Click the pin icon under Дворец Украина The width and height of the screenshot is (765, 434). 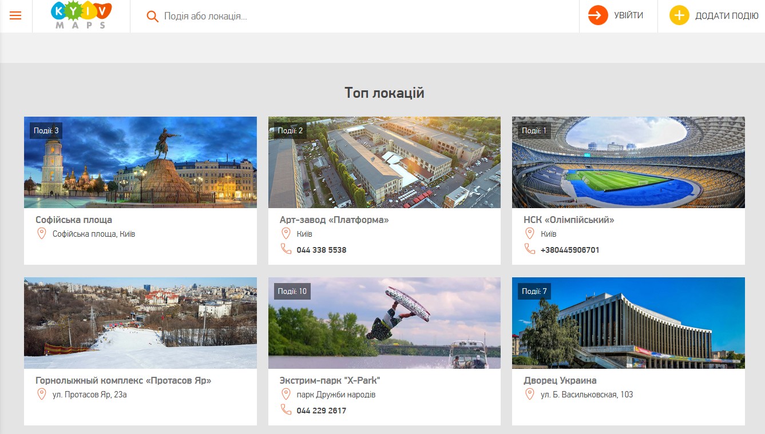pos(529,394)
